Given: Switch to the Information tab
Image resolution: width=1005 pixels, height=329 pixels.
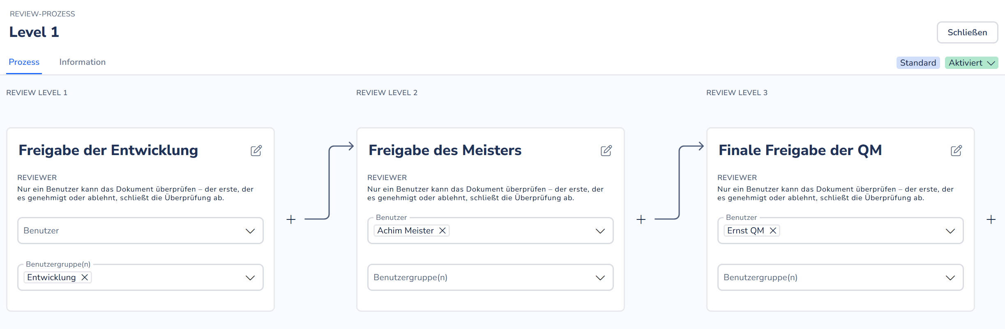Looking at the screenshot, I should [x=82, y=62].
